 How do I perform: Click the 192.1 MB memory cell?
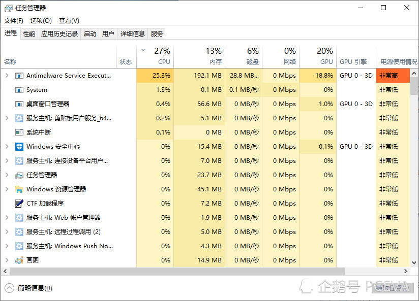pos(199,76)
